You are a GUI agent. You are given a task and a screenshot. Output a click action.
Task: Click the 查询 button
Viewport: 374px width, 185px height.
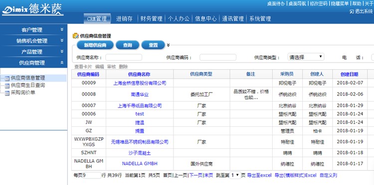click(127, 45)
